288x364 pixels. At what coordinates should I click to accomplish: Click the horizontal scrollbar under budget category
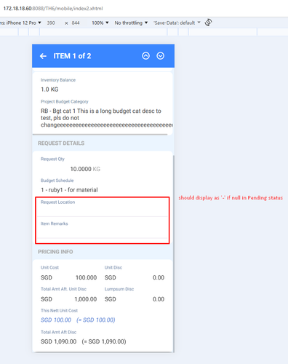(100, 134)
